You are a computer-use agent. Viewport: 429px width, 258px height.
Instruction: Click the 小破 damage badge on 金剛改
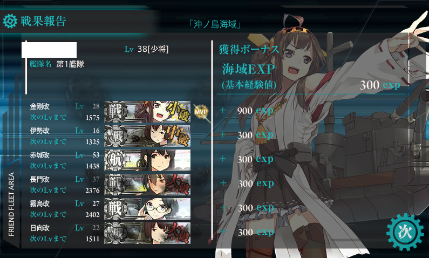[x=178, y=111]
